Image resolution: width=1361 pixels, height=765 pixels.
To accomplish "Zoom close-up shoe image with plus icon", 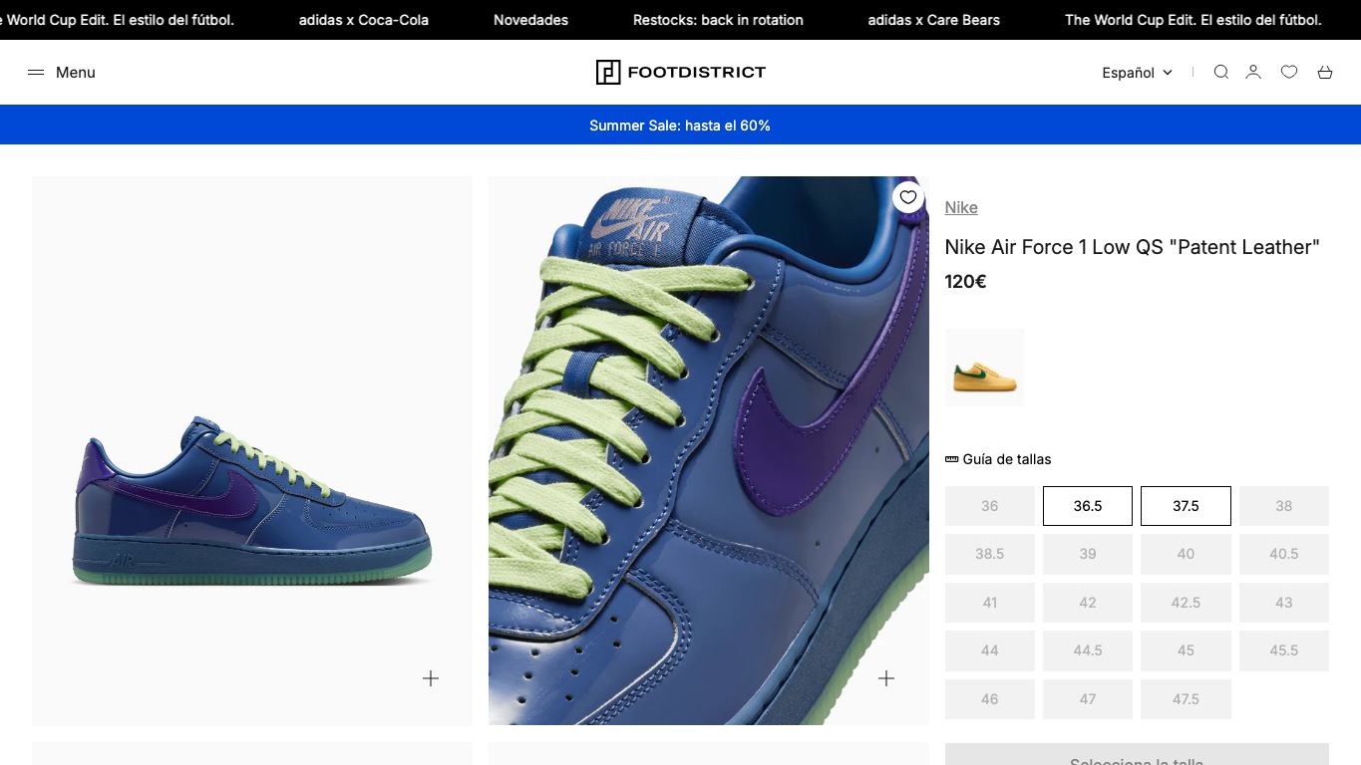I will click(886, 678).
